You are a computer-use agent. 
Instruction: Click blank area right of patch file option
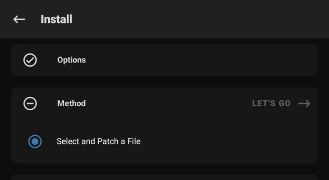click(228, 141)
